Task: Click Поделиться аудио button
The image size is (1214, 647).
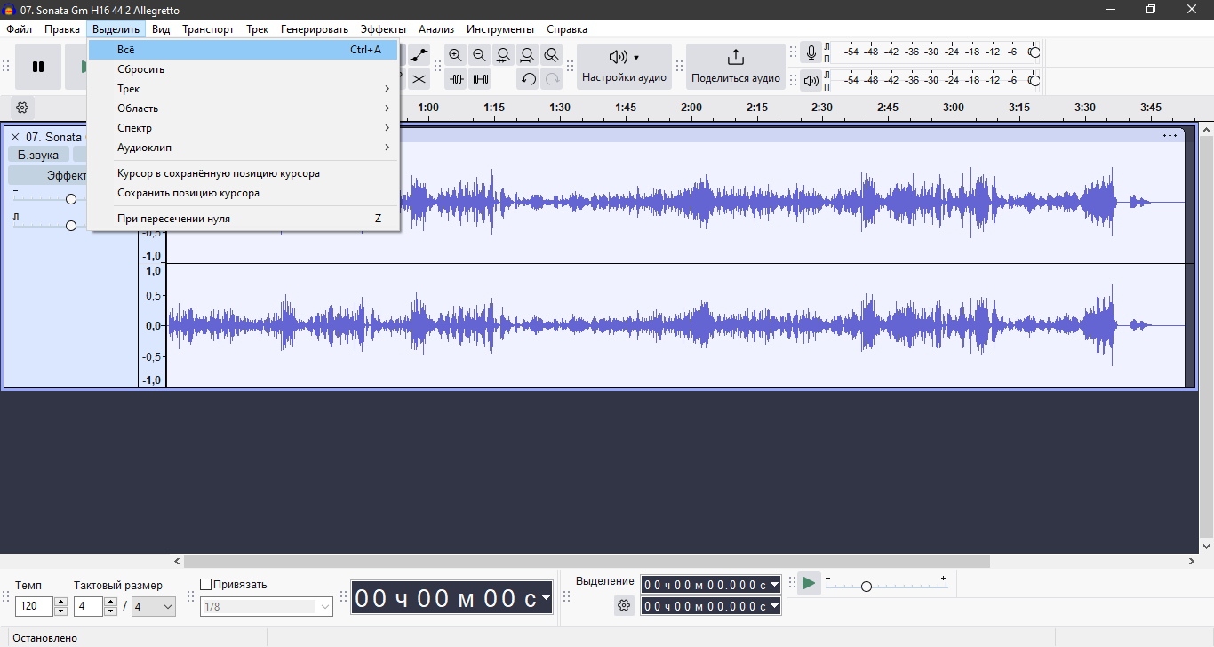Action: [x=736, y=67]
